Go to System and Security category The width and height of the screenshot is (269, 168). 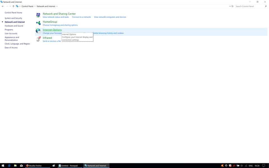pyautogui.click(x=13, y=18)
